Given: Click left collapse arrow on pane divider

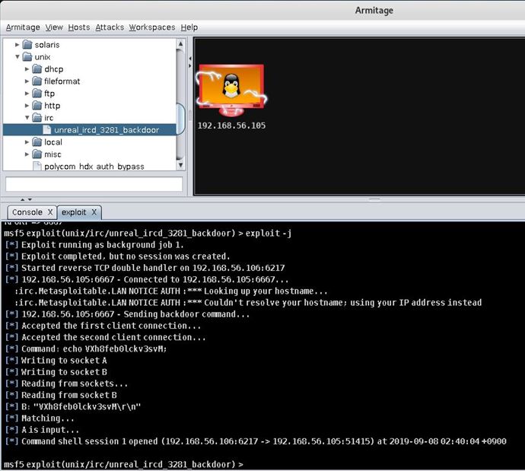Looking at the screenshot, I should 190,59.
